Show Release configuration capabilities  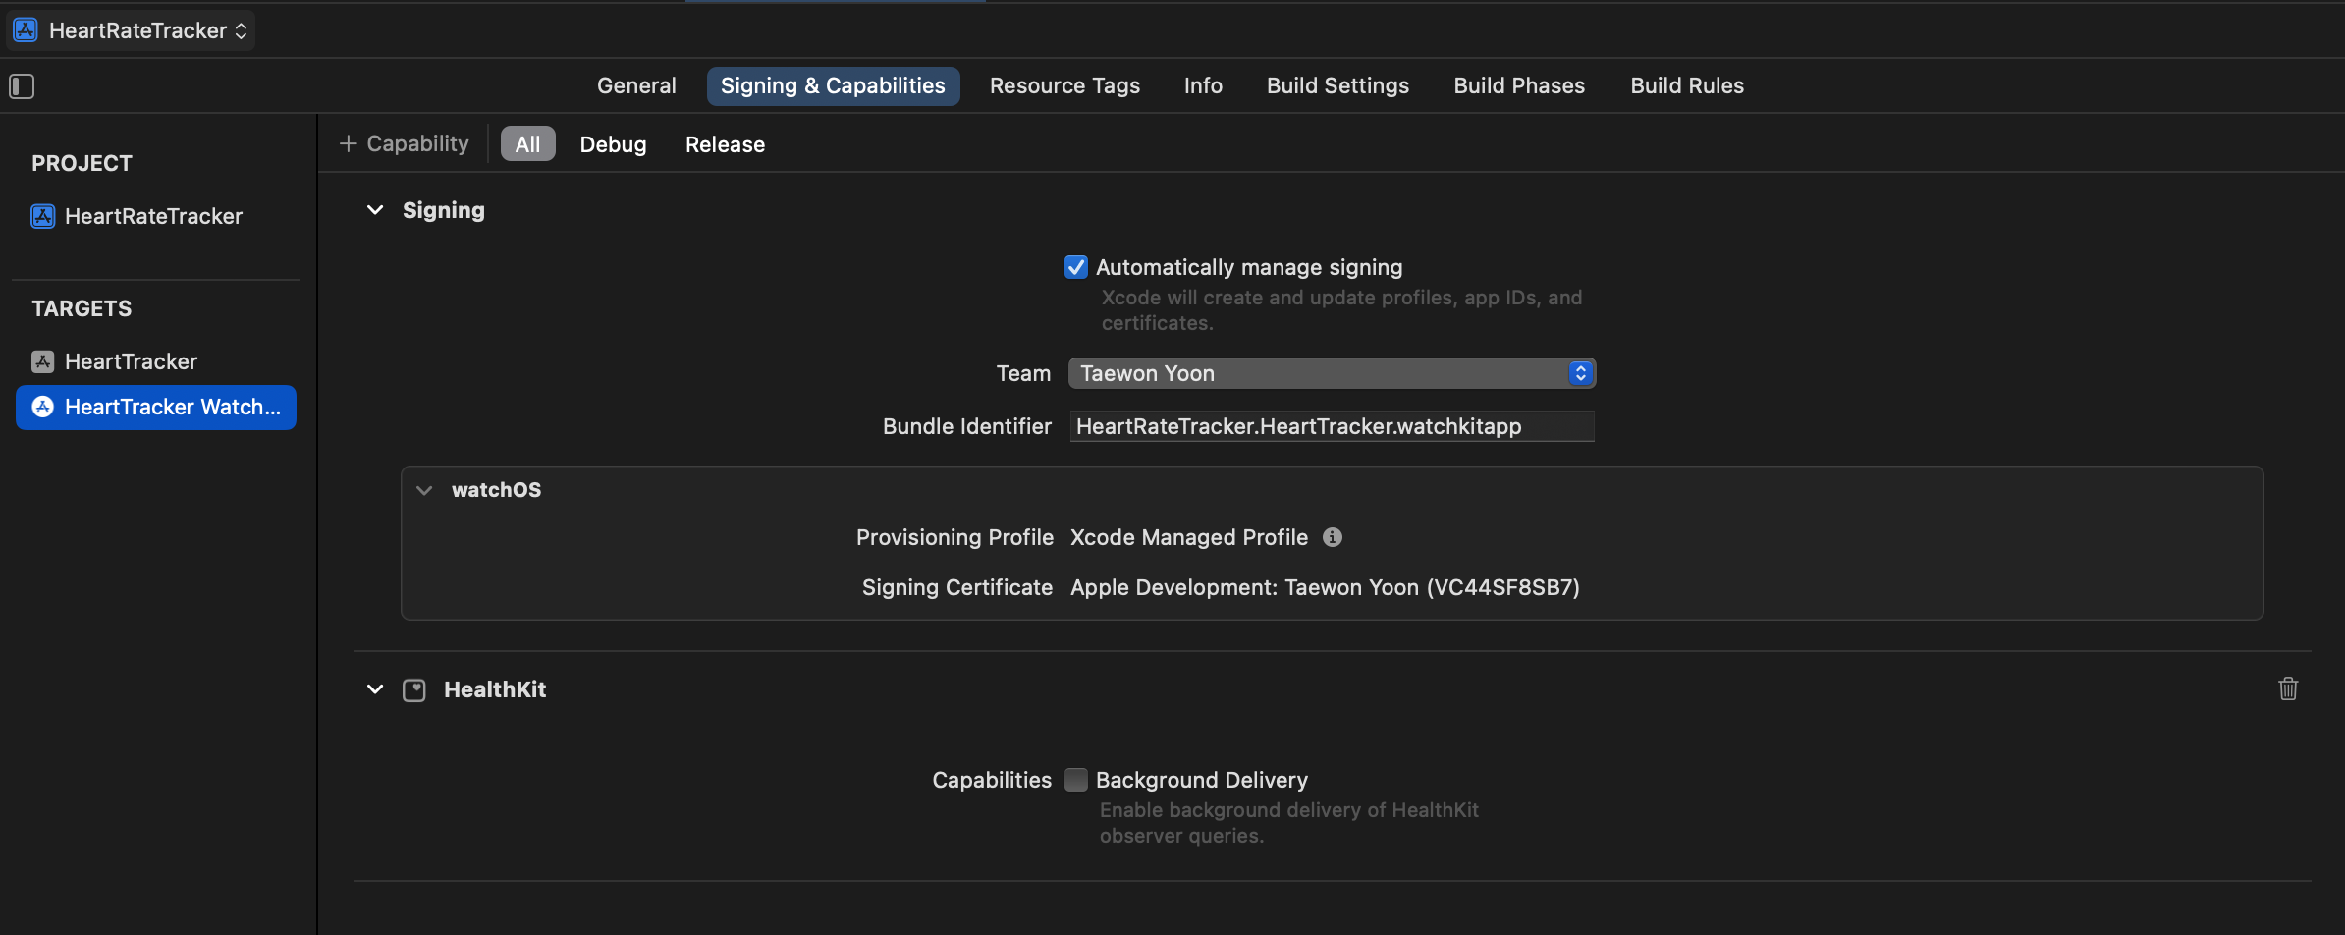coord(725,144)
